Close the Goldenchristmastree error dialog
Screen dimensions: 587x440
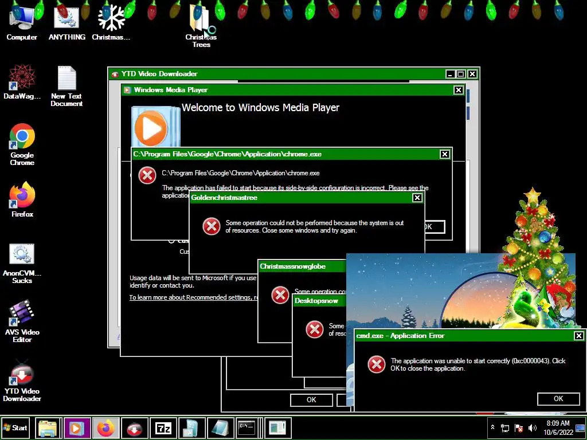(x=417, y=198)
